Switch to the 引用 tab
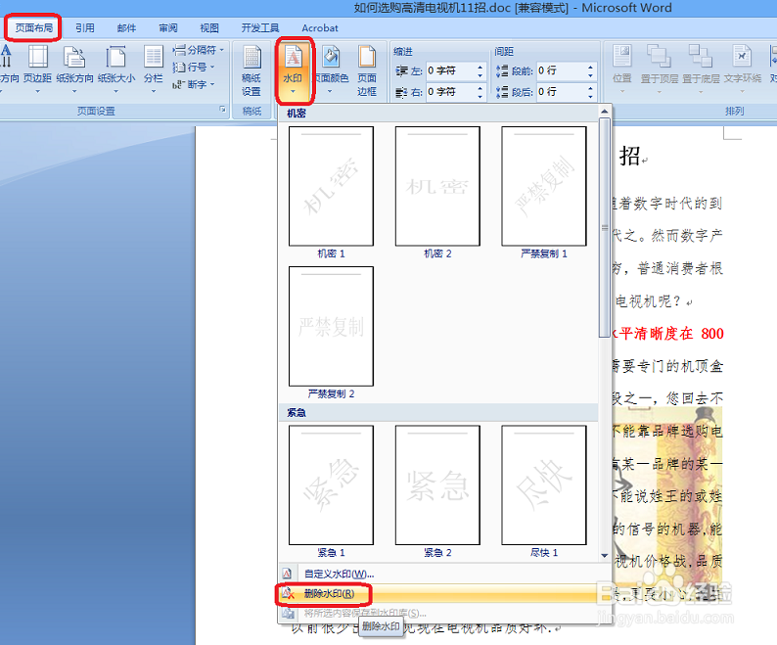The width and height of the screenshot is (777, 645). 85,28
